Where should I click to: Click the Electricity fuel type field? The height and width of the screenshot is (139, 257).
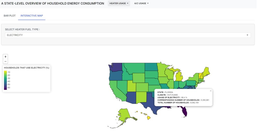pyautogui.click(x=128, y=35)
